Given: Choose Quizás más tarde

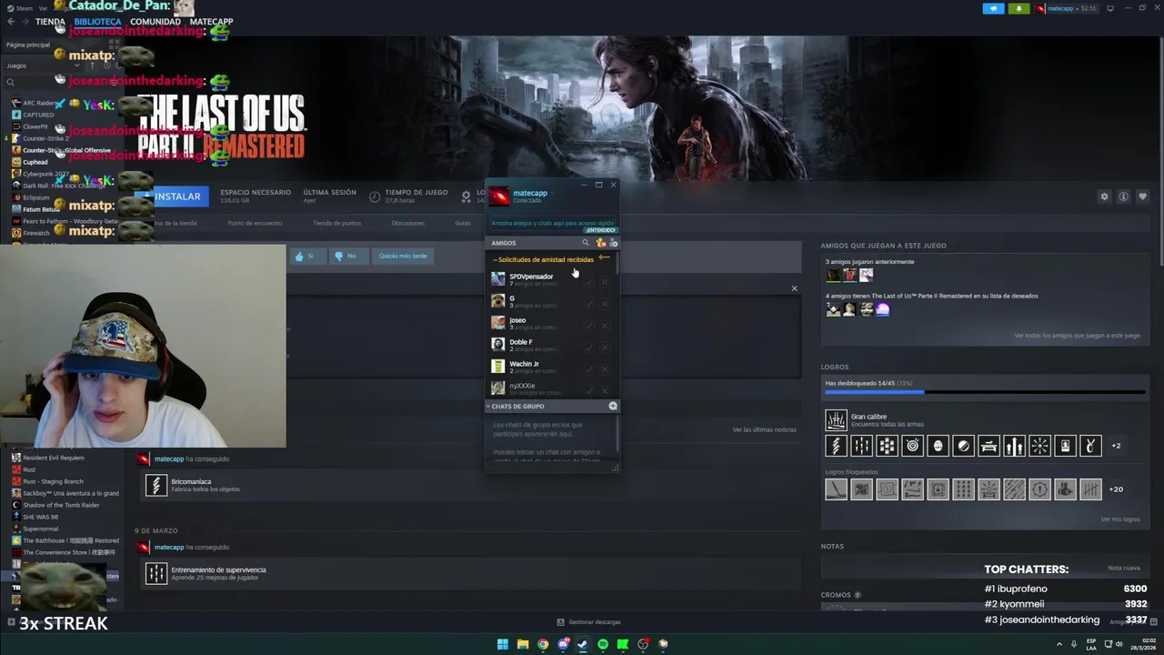Looking at the screenshot, I should coord(402,256).
